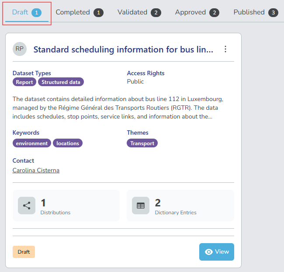This screenshot has height=272, width=284.
Task: Switch to the Draft tab
Action: (21, 12)
